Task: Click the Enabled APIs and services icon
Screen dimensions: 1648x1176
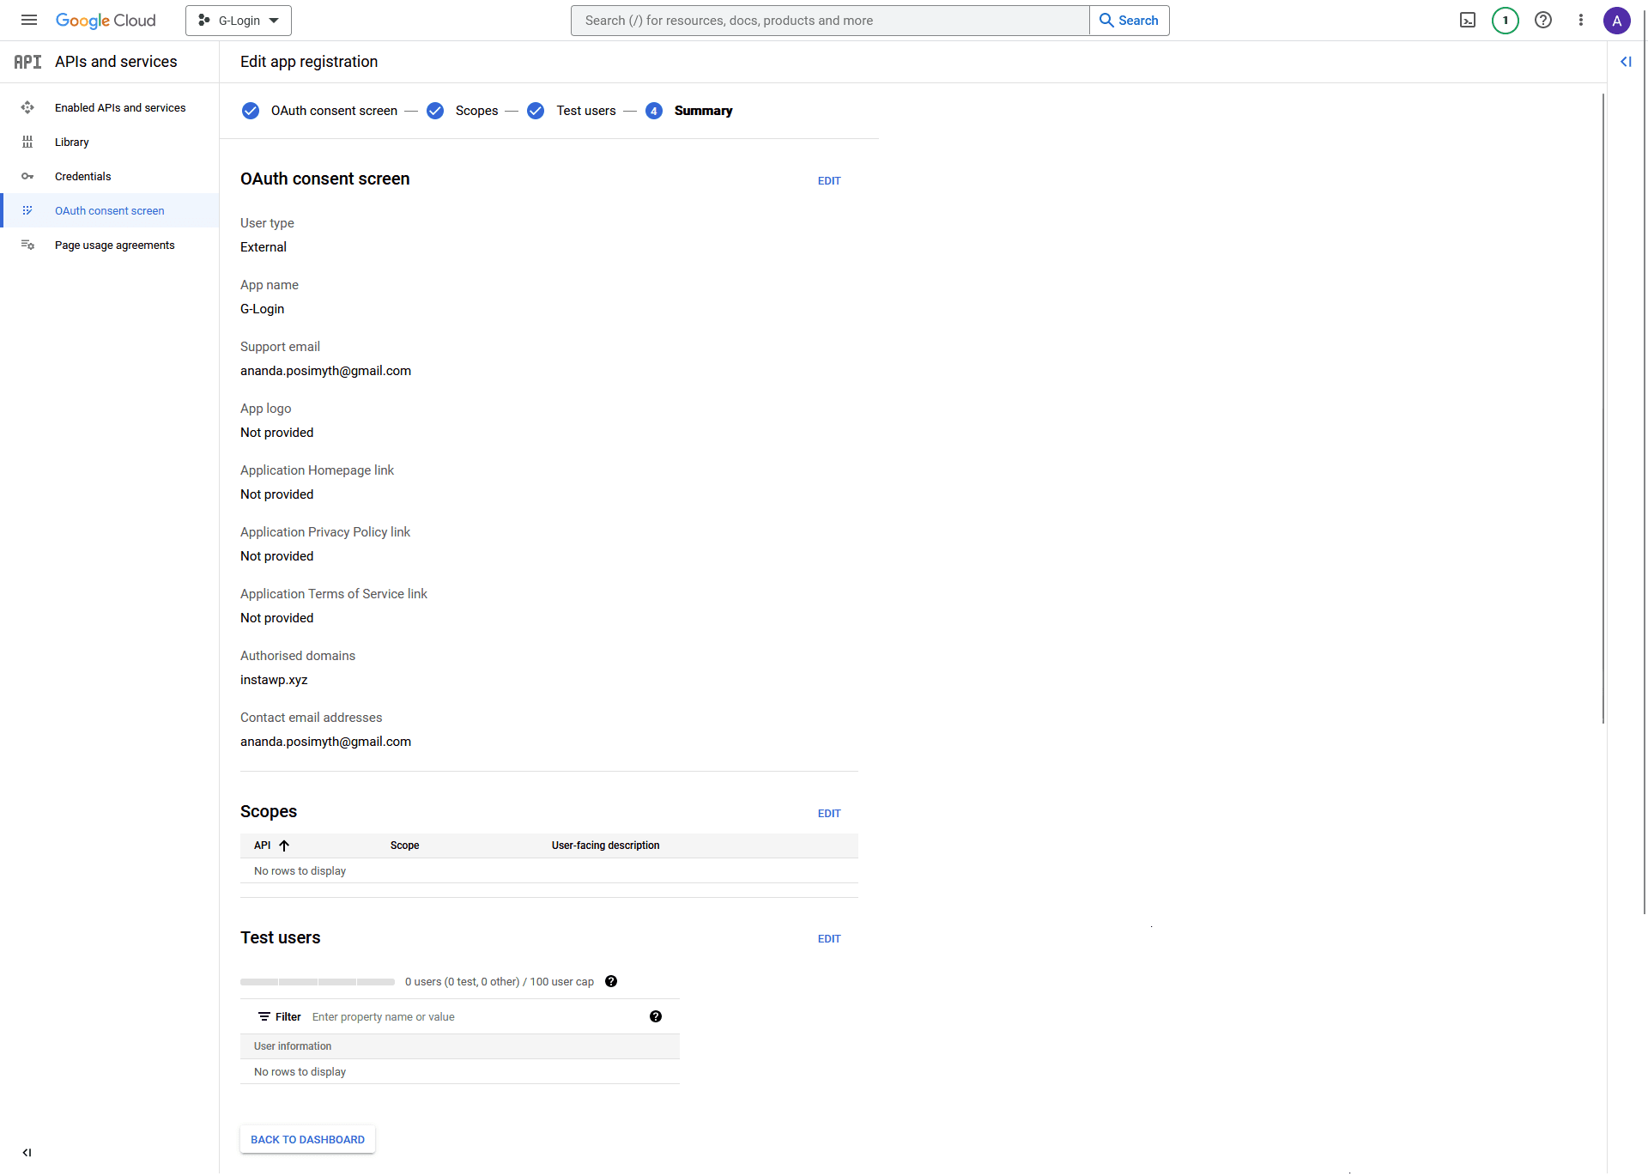Action: [x=28, y=107]
